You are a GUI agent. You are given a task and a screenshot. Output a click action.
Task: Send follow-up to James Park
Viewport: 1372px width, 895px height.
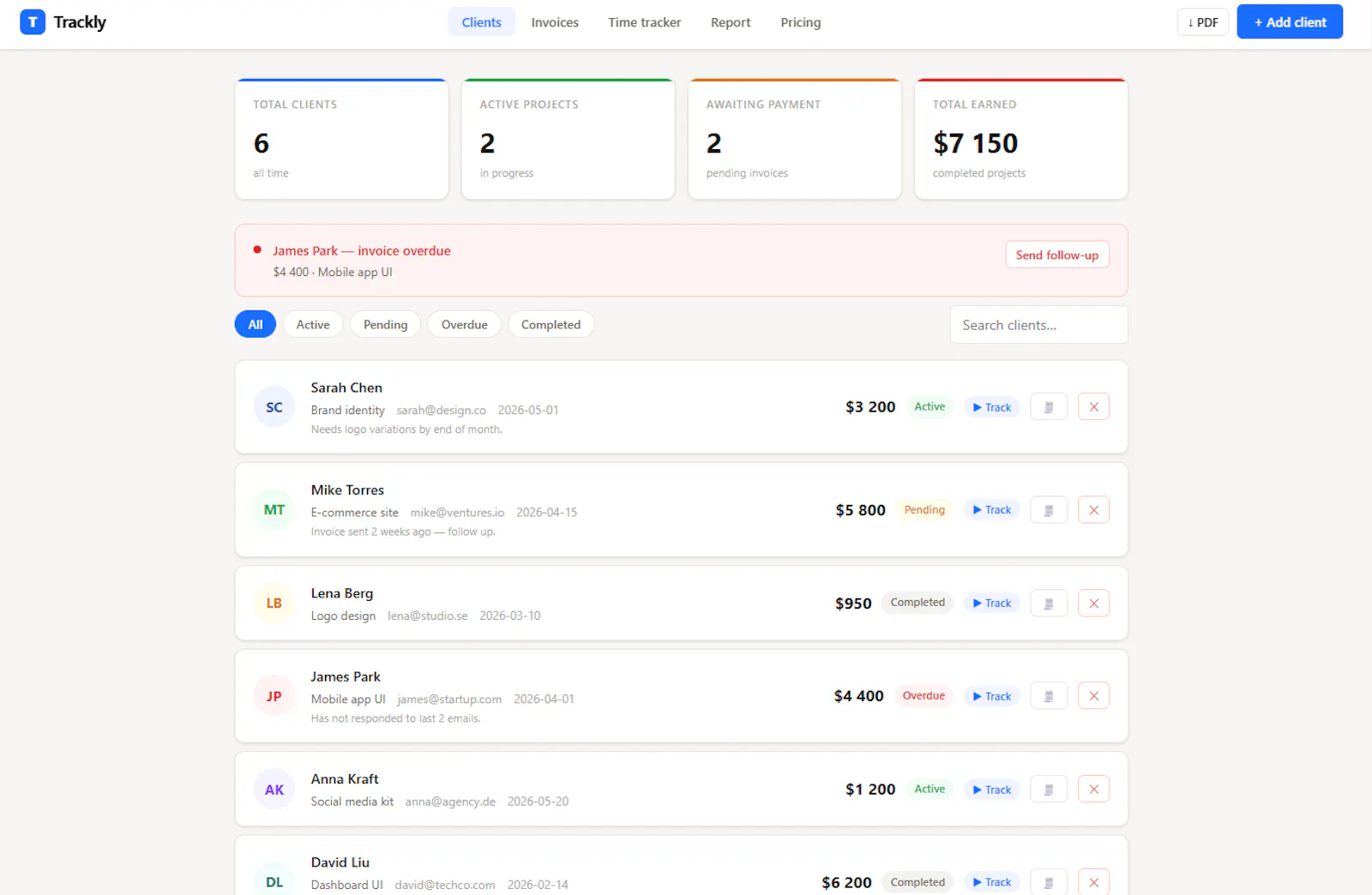[1057, 255]
